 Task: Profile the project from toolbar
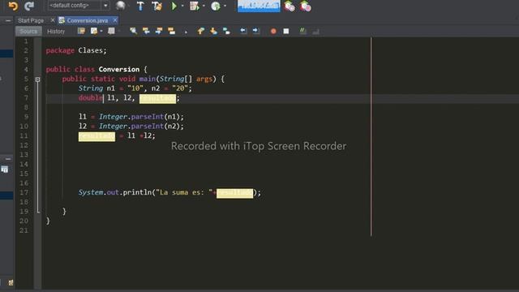(216, 6)
